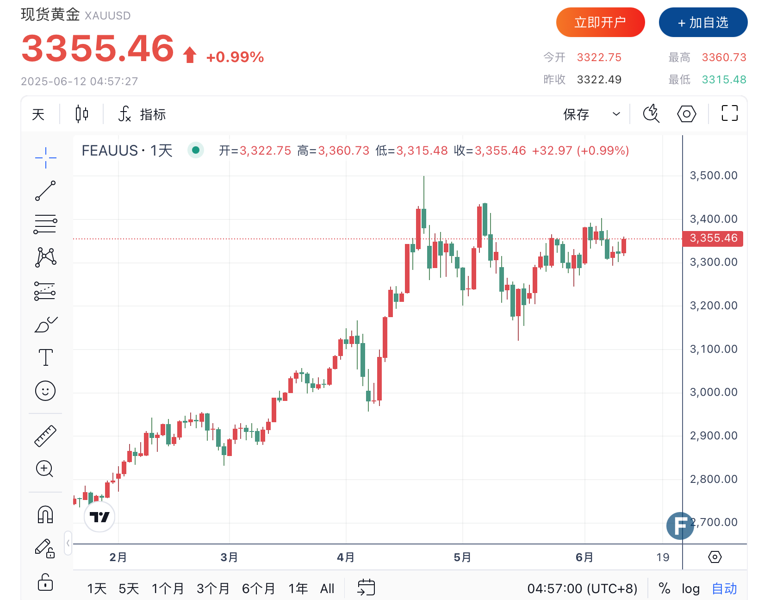Toggle percent scale on price axis
This screenshot has width=758, height=600.
click(665, 589)
